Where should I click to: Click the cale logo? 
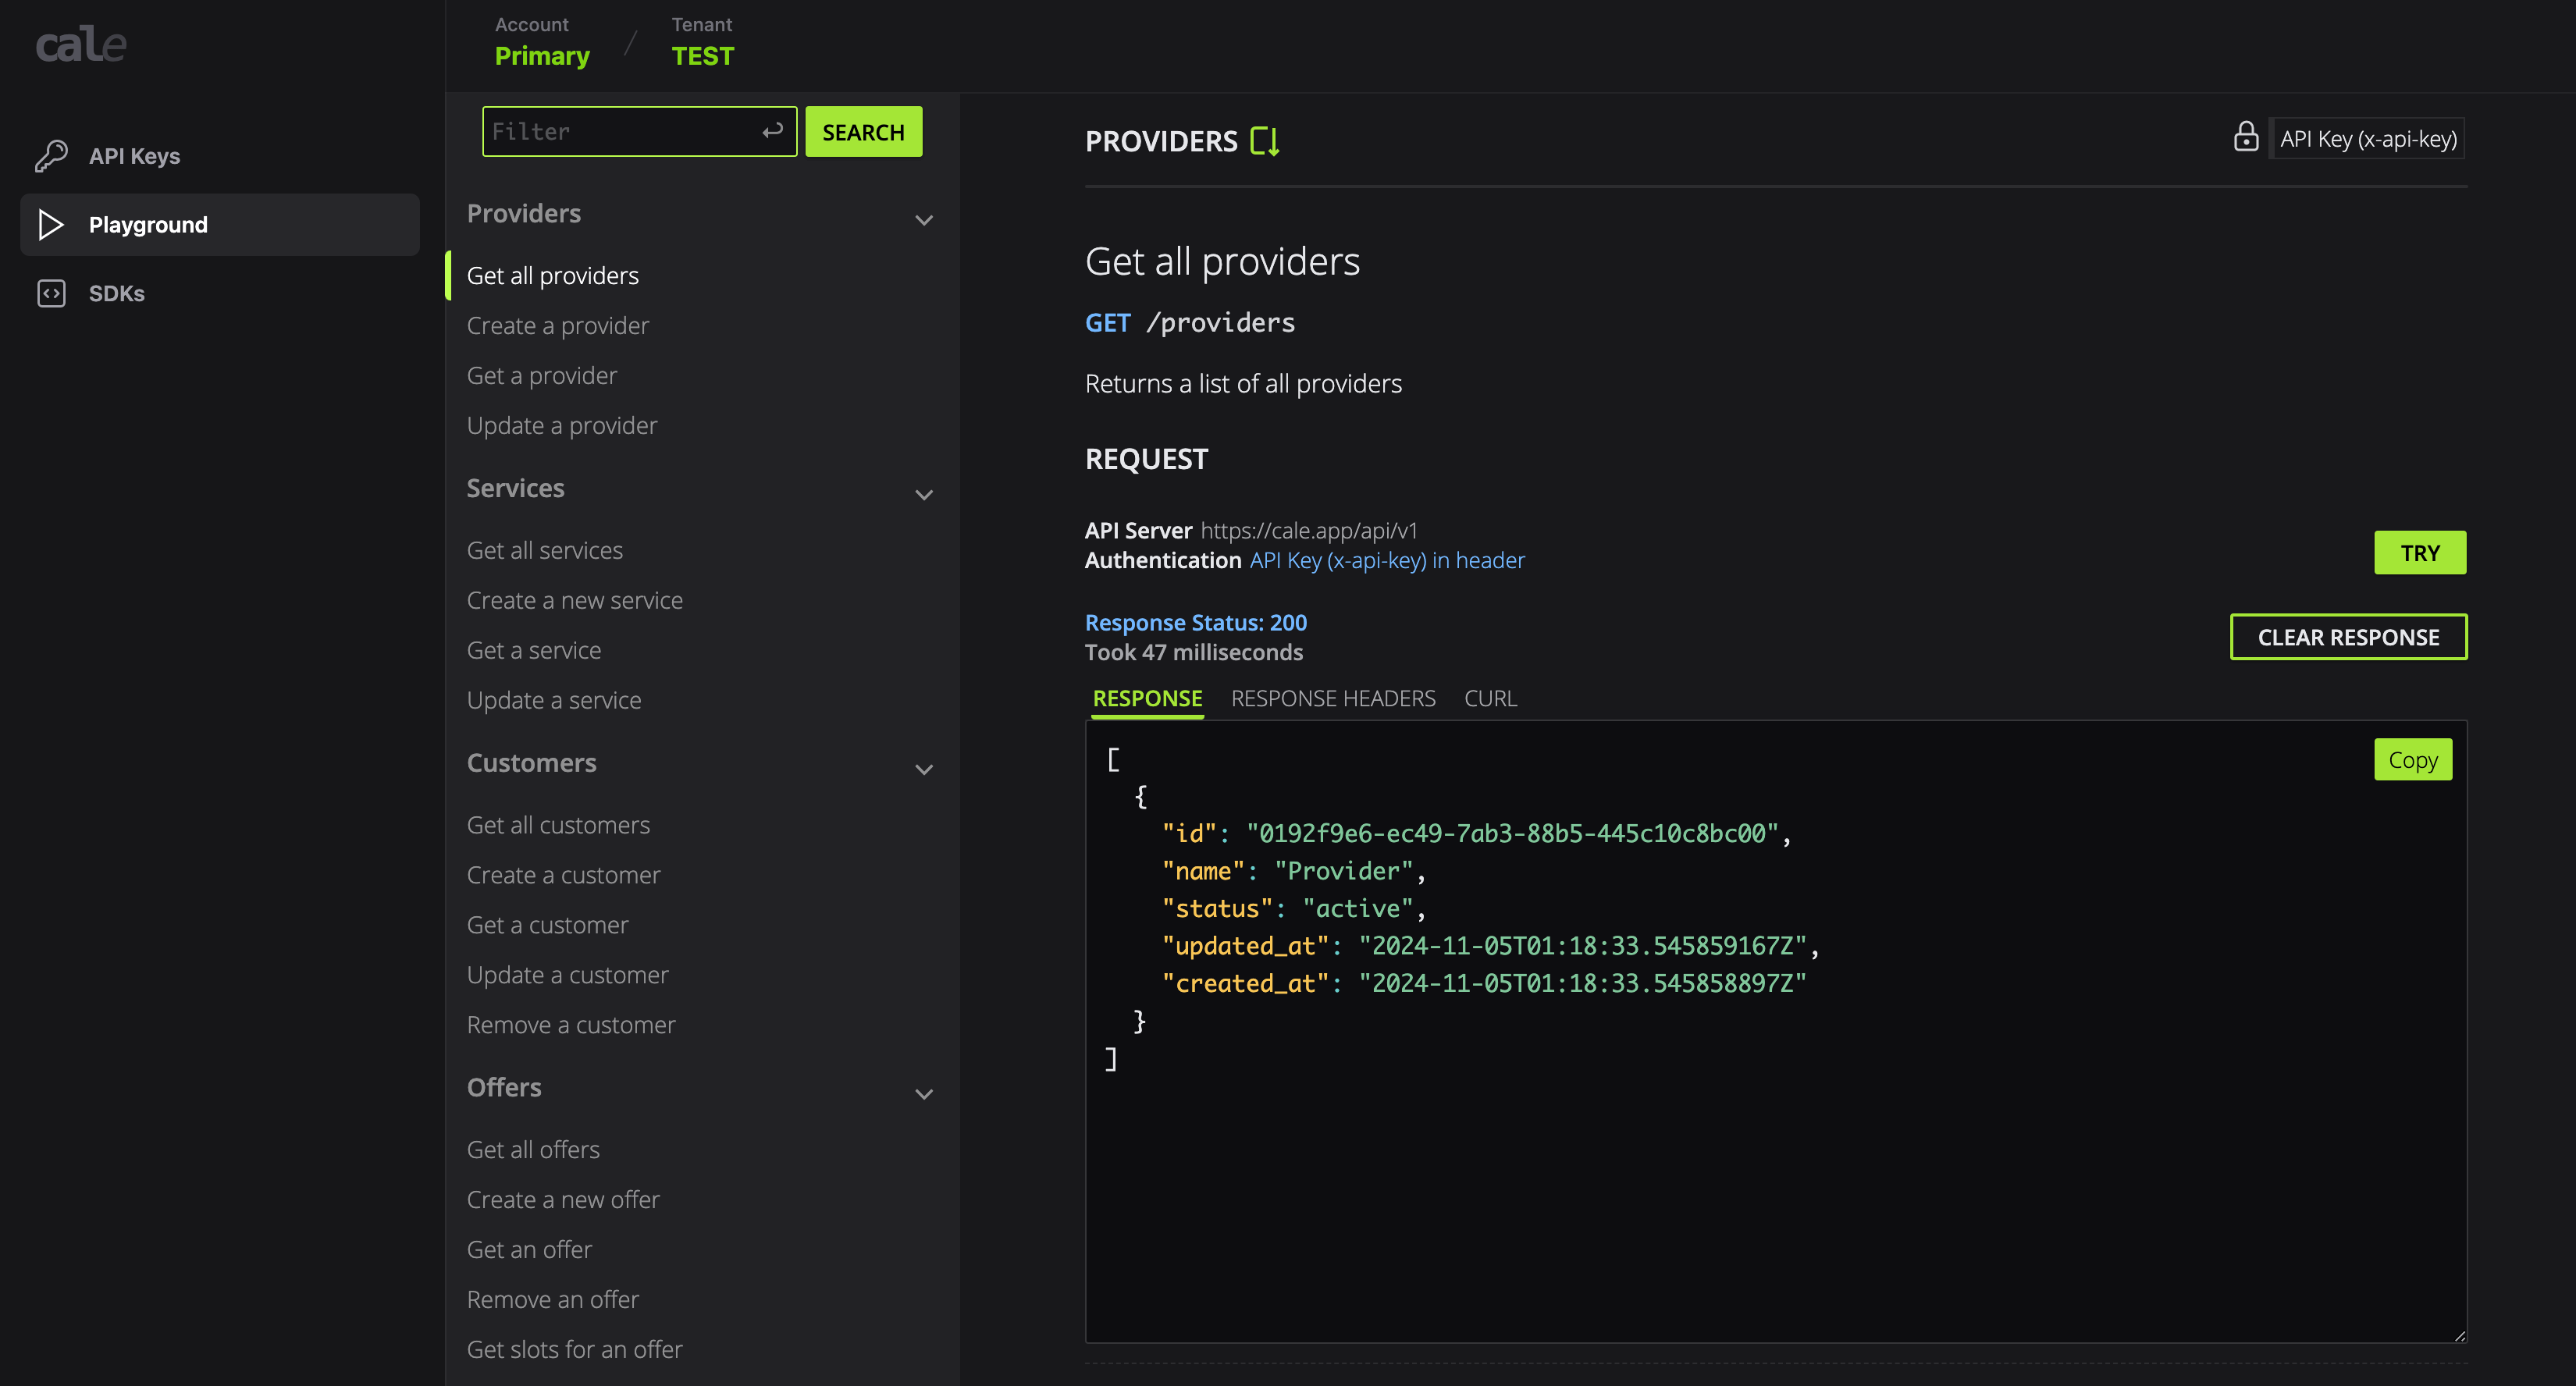tap(81, 44)
